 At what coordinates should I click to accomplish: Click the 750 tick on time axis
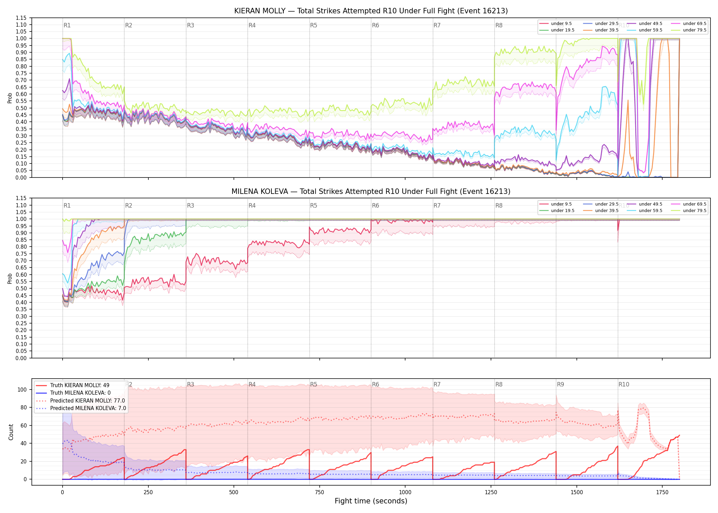tap(320, 492)
